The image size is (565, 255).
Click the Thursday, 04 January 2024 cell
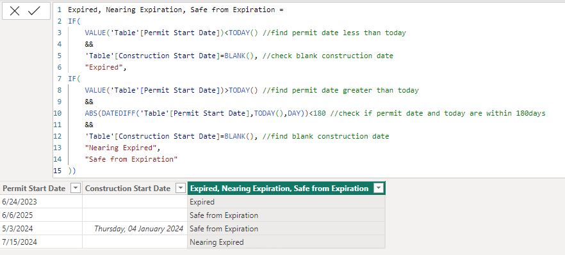click(x=135, y=228)
